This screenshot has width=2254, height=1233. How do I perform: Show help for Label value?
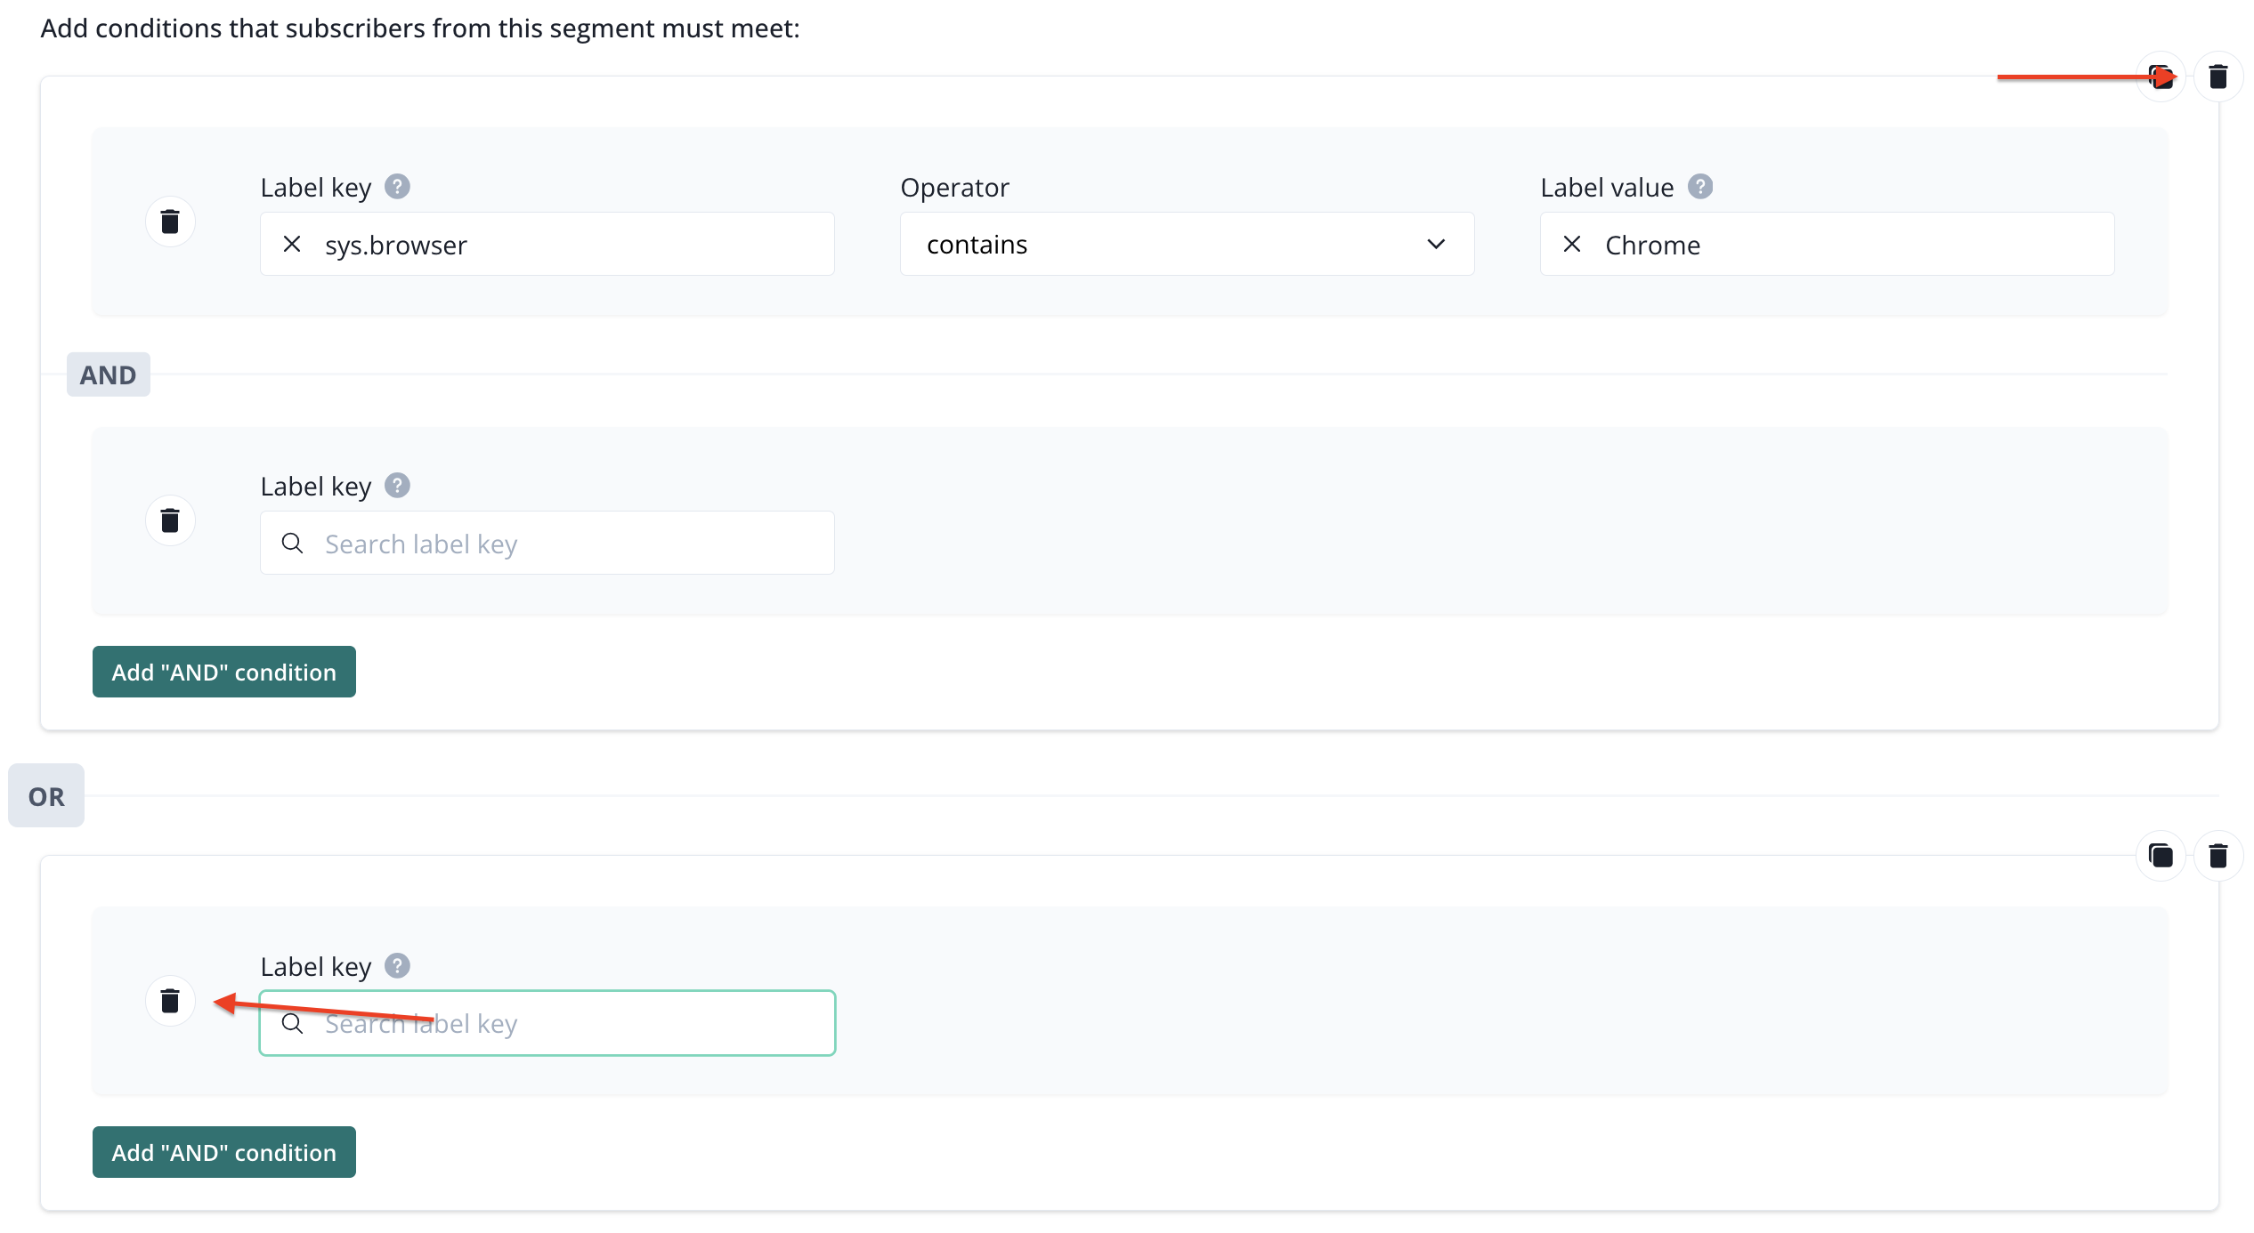point(1699,187)
